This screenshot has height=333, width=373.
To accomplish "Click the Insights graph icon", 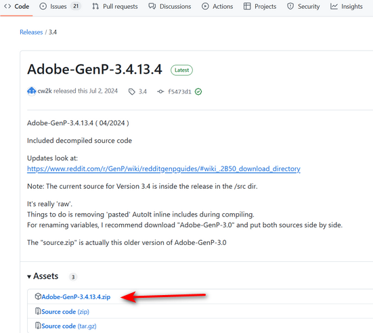I will click(334, 6).
